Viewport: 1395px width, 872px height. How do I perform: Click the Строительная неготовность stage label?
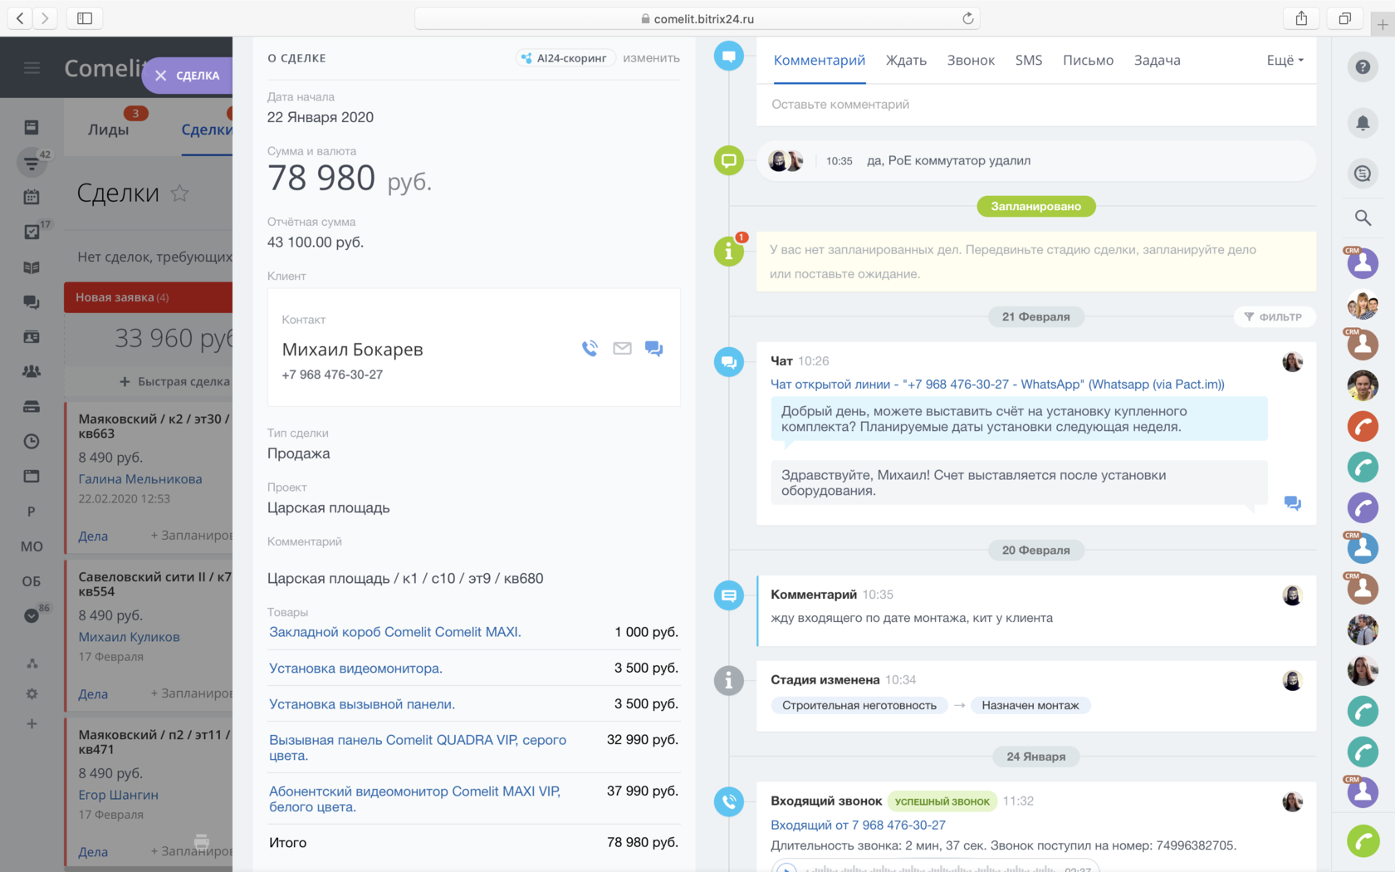859,705
